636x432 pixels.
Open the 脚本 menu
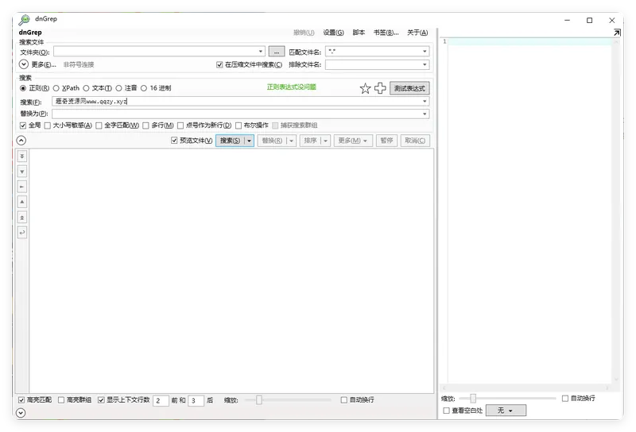359,33
